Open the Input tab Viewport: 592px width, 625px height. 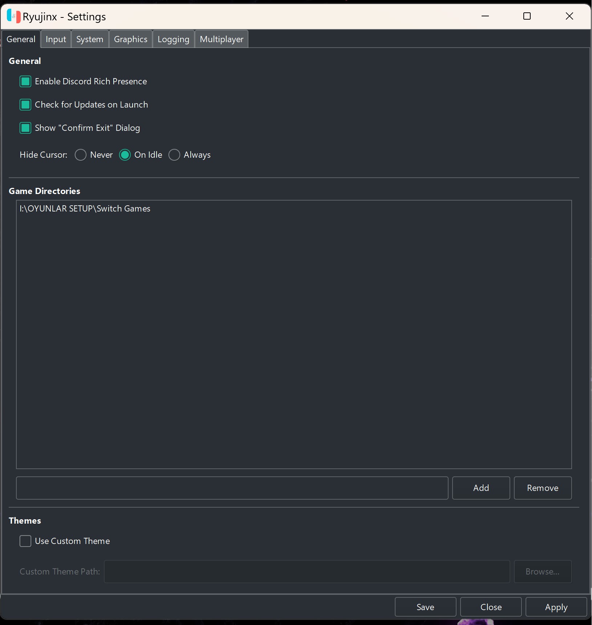[x=56, y=39]
